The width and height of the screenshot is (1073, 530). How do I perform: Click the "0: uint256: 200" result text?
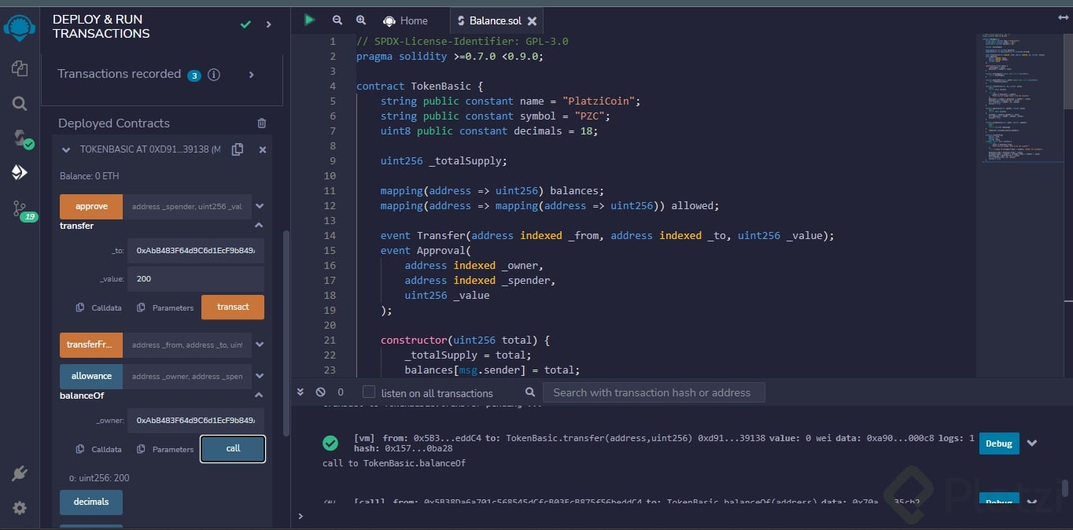[x=99, y=478]
